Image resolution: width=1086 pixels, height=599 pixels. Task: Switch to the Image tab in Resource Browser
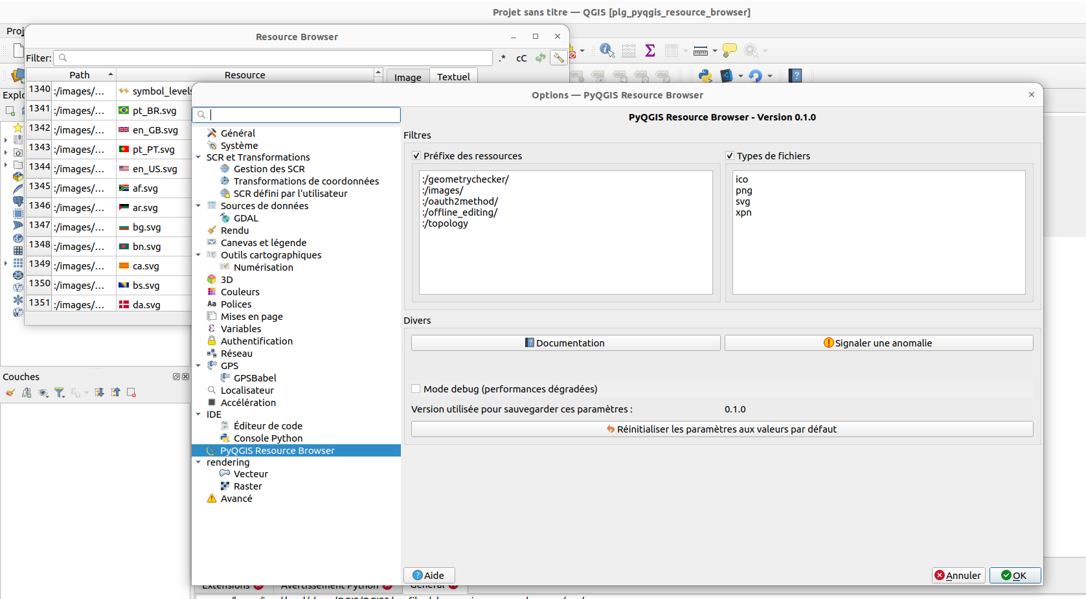408,77
